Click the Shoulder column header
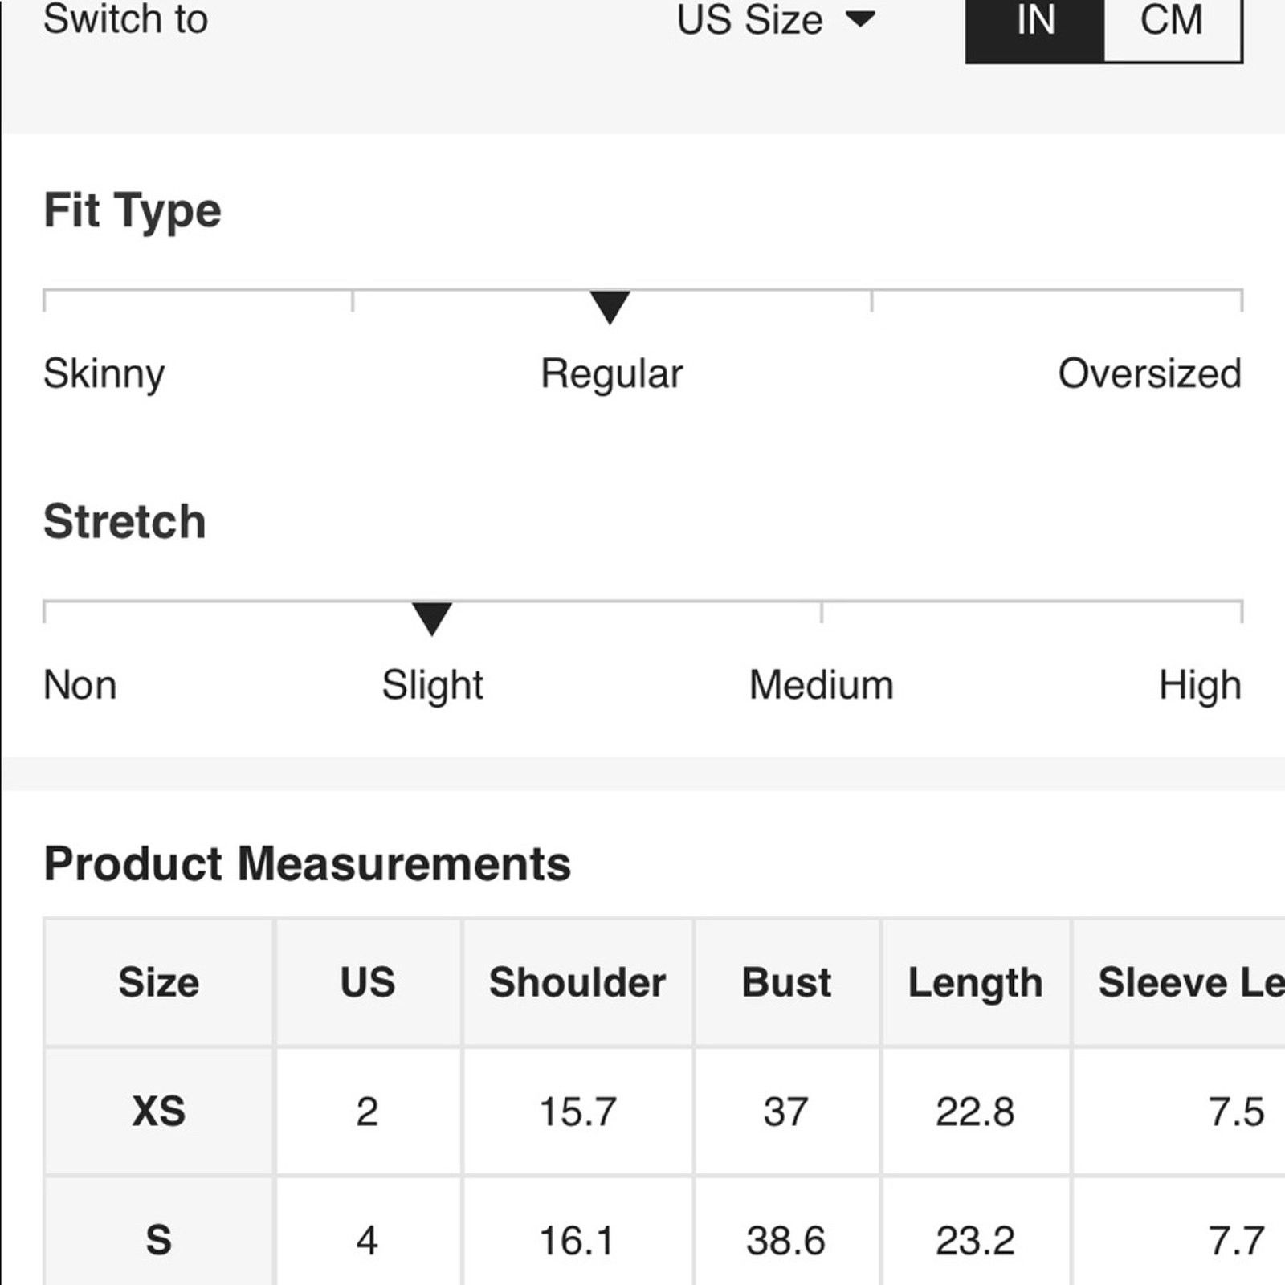The width and height of the screenshot is (1285, 1285). click(x=577, y=982)
